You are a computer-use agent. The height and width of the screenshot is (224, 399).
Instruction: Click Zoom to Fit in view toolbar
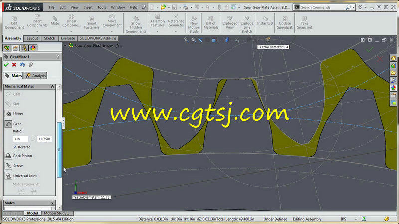point(186,40)
